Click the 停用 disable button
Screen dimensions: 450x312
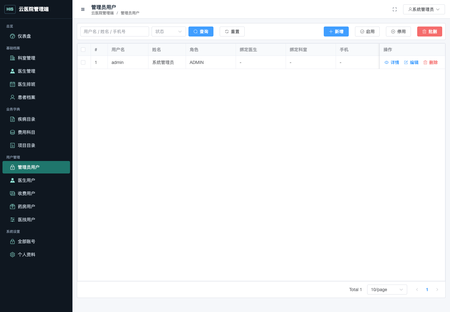pyautogui.click(x=398, y=32)
